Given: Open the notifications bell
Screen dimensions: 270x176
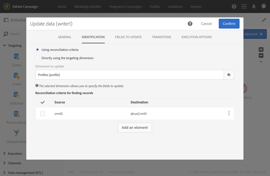Looking at the screenshot, I should (x=254, y=6).
